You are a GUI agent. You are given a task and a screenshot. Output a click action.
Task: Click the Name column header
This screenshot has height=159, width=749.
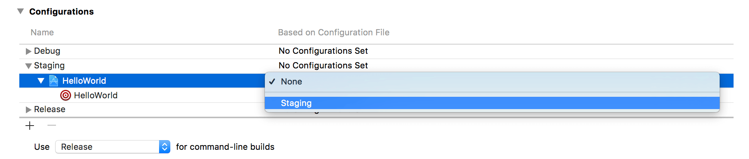tap(42, 32)
